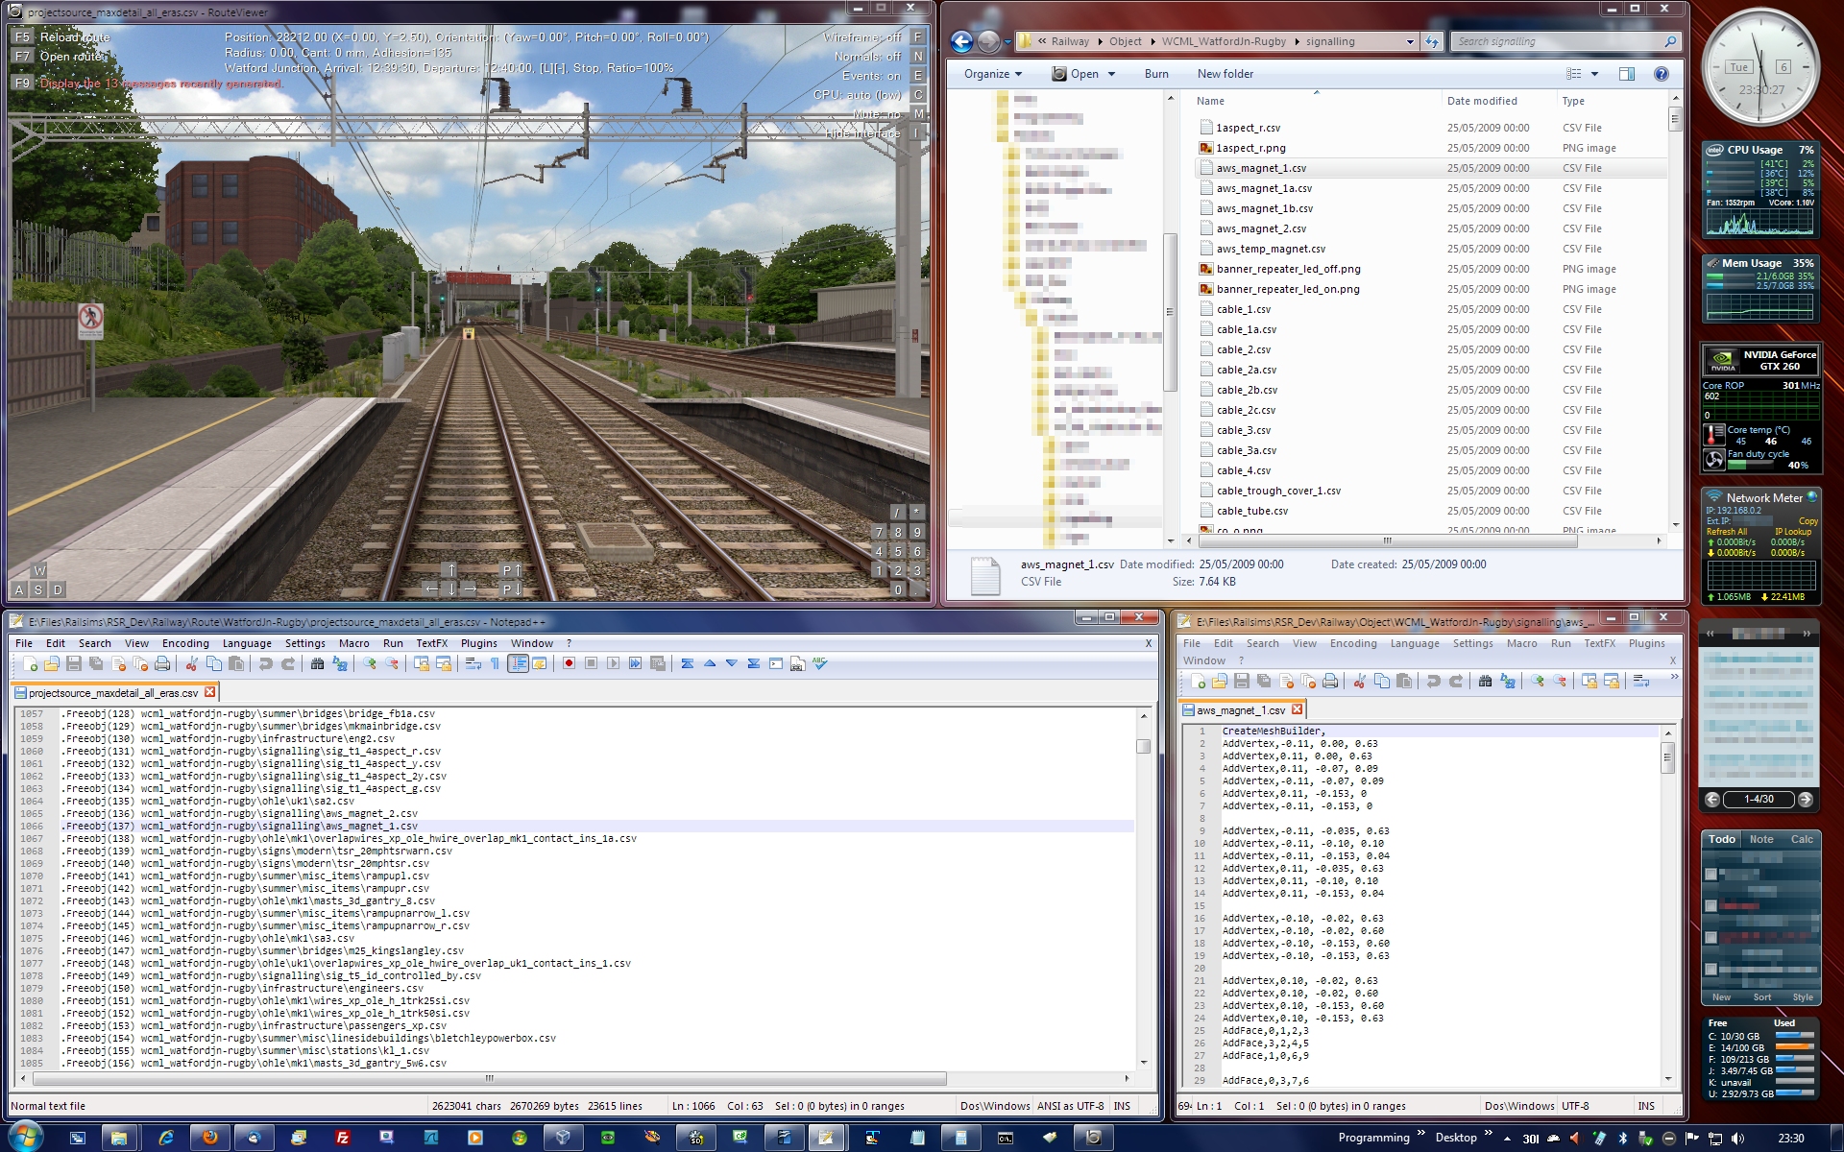Click the Explorer Back navigation arrow
1844x1152 pixels.
click(961, 41)
